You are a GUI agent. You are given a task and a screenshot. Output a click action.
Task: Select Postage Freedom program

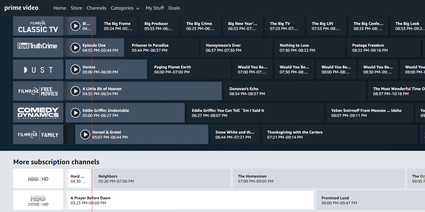pos(384,47)
